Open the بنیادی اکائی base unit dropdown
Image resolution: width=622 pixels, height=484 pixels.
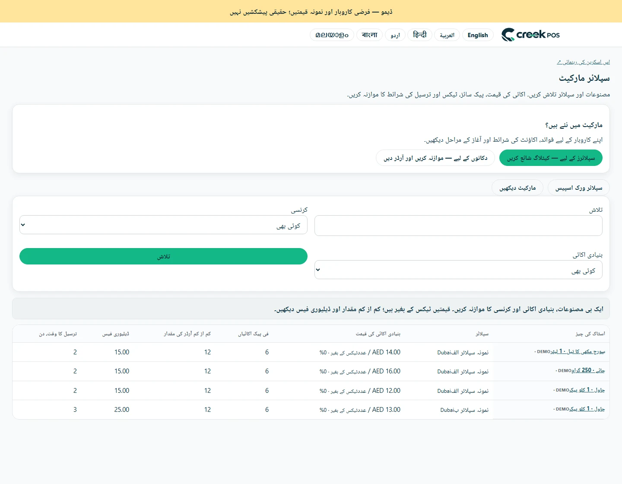pyautogui.click(x=458, y=270)
